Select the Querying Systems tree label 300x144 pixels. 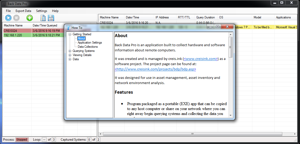click(x=84, y=51)
